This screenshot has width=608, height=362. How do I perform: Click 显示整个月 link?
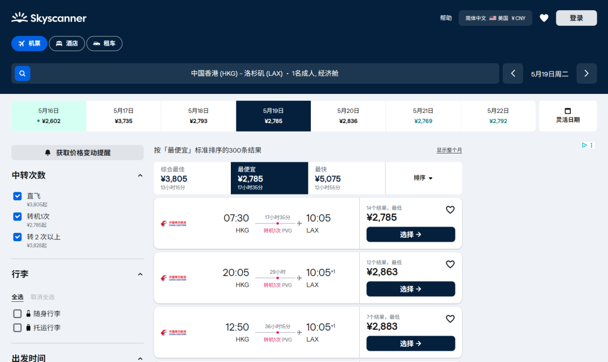pos(449,150)
